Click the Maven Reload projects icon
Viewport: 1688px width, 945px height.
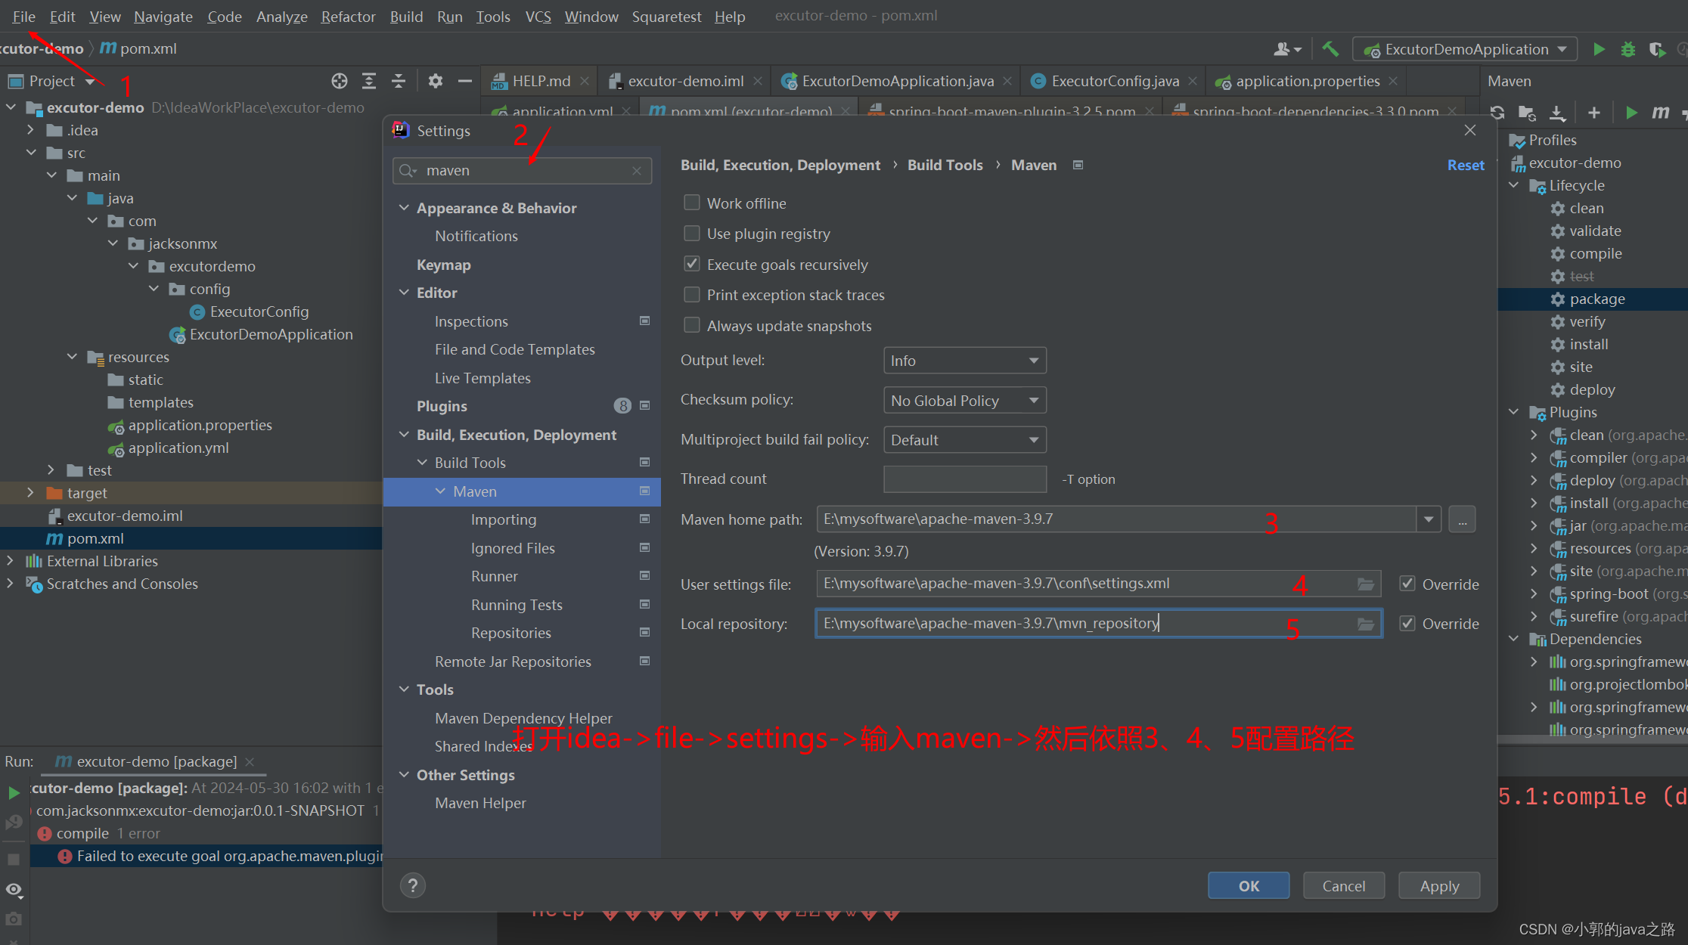(x=1497, y=113)
